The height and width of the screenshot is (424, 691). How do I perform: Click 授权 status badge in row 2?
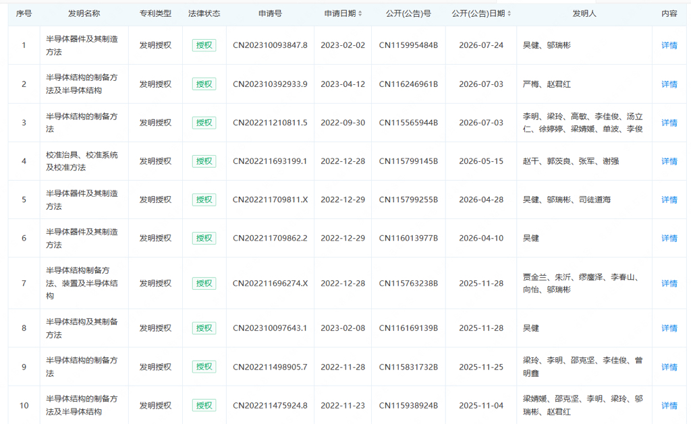pos(204,84)
